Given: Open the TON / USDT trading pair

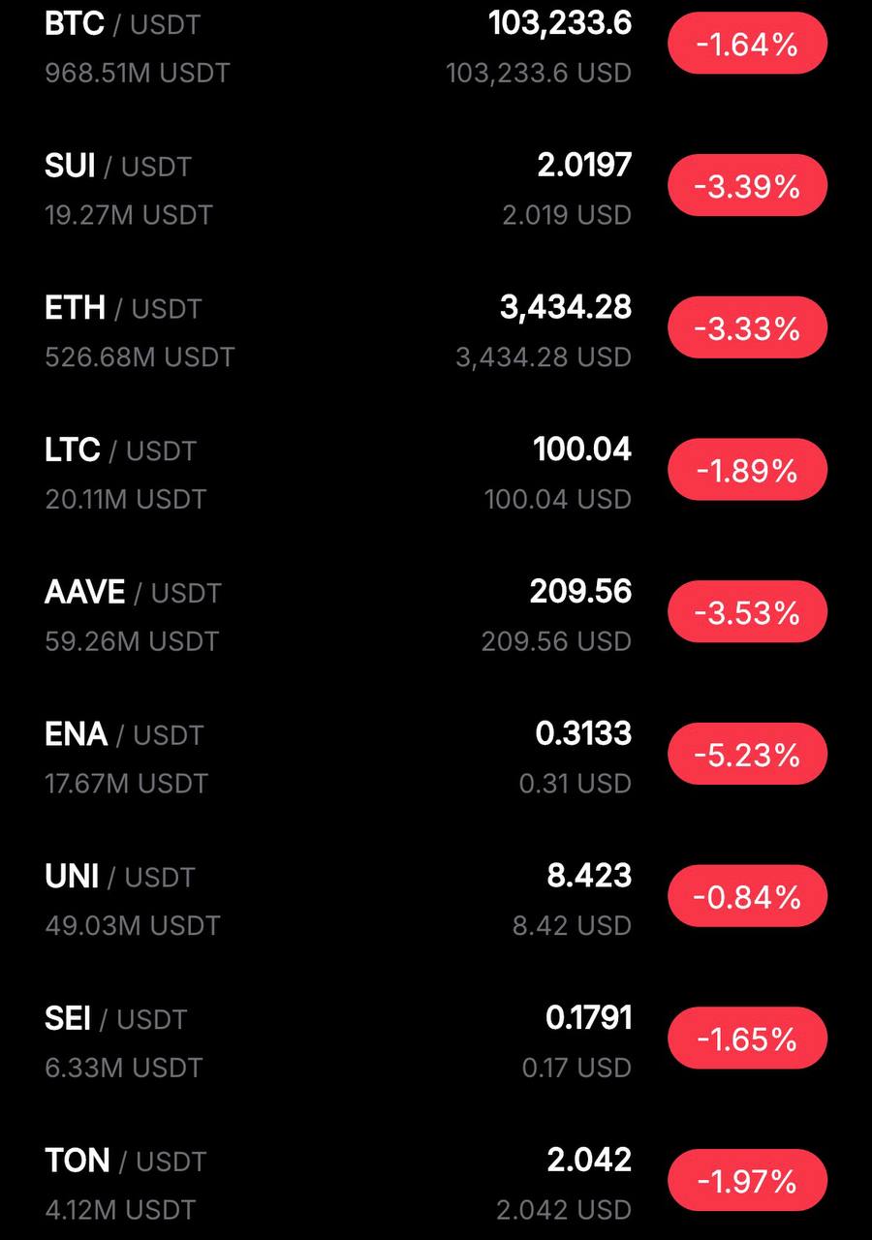Looking at the screenshot, I should [125, 1161].
